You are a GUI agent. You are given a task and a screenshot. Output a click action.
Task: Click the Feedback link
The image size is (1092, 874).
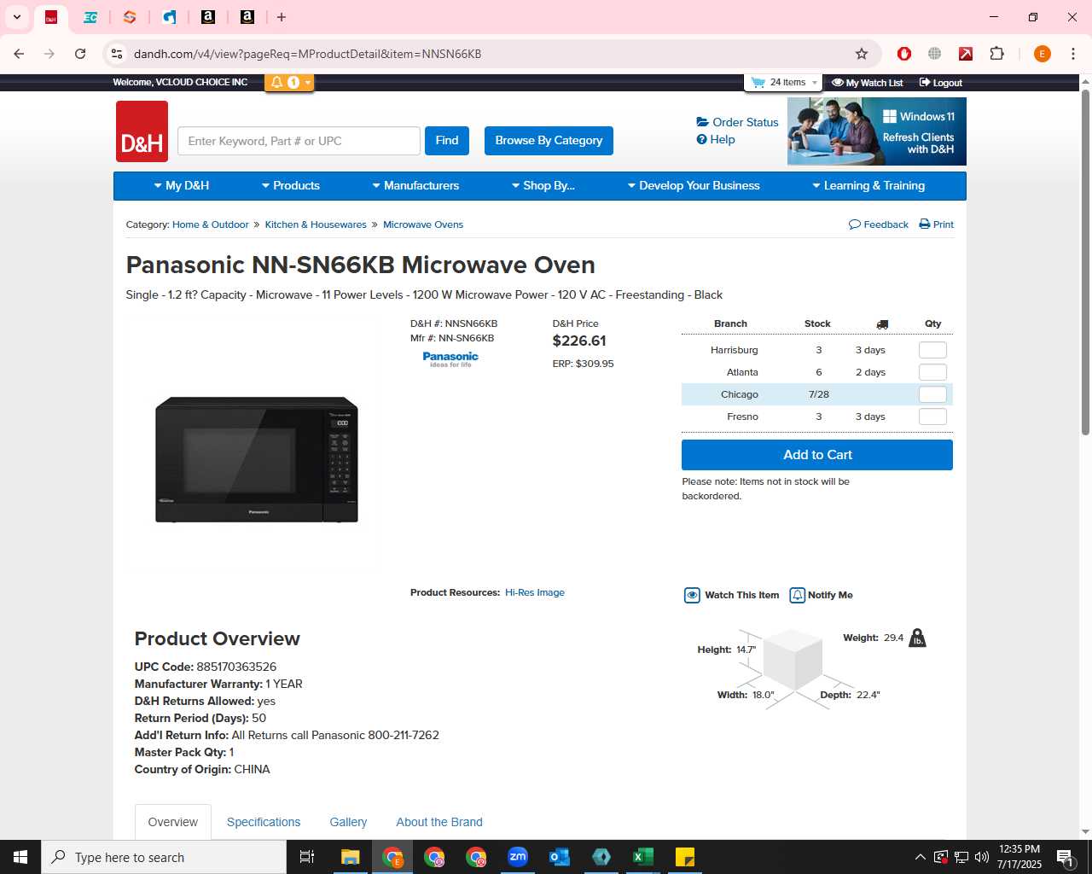point(879,224)
